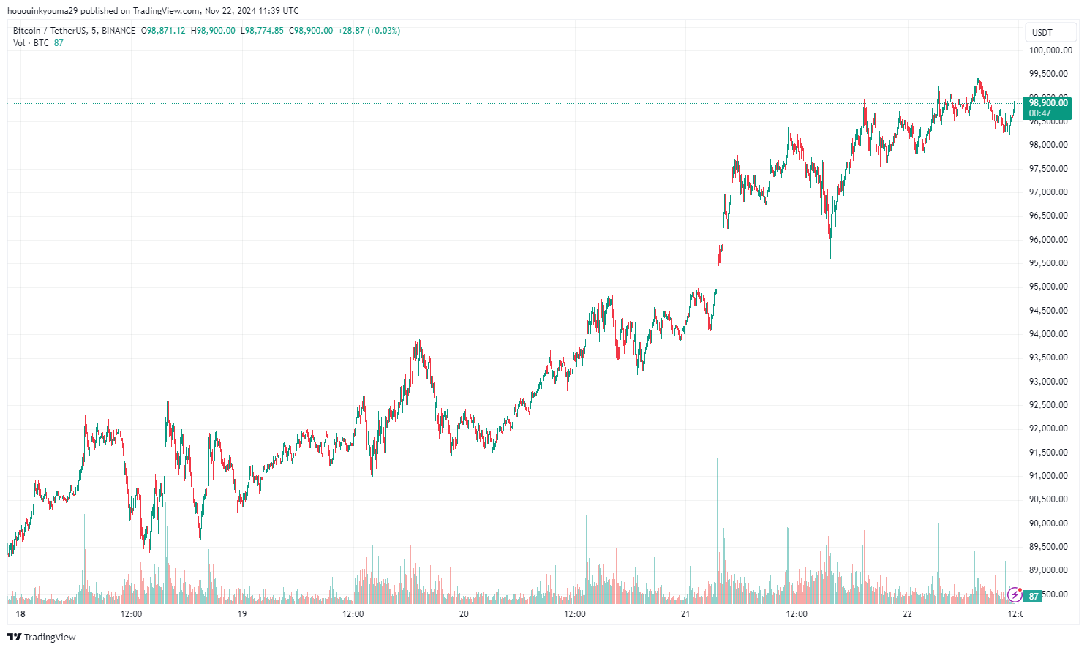Click the 12:00 label between dates 18 and 19

[x=131, y=614]
